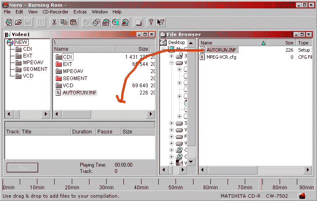Click the Pause column header in track list

109,132
